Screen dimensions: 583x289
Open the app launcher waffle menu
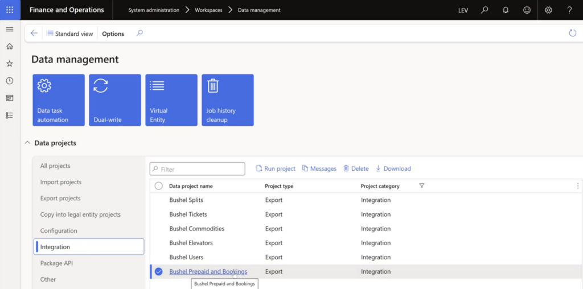[10, 10]
